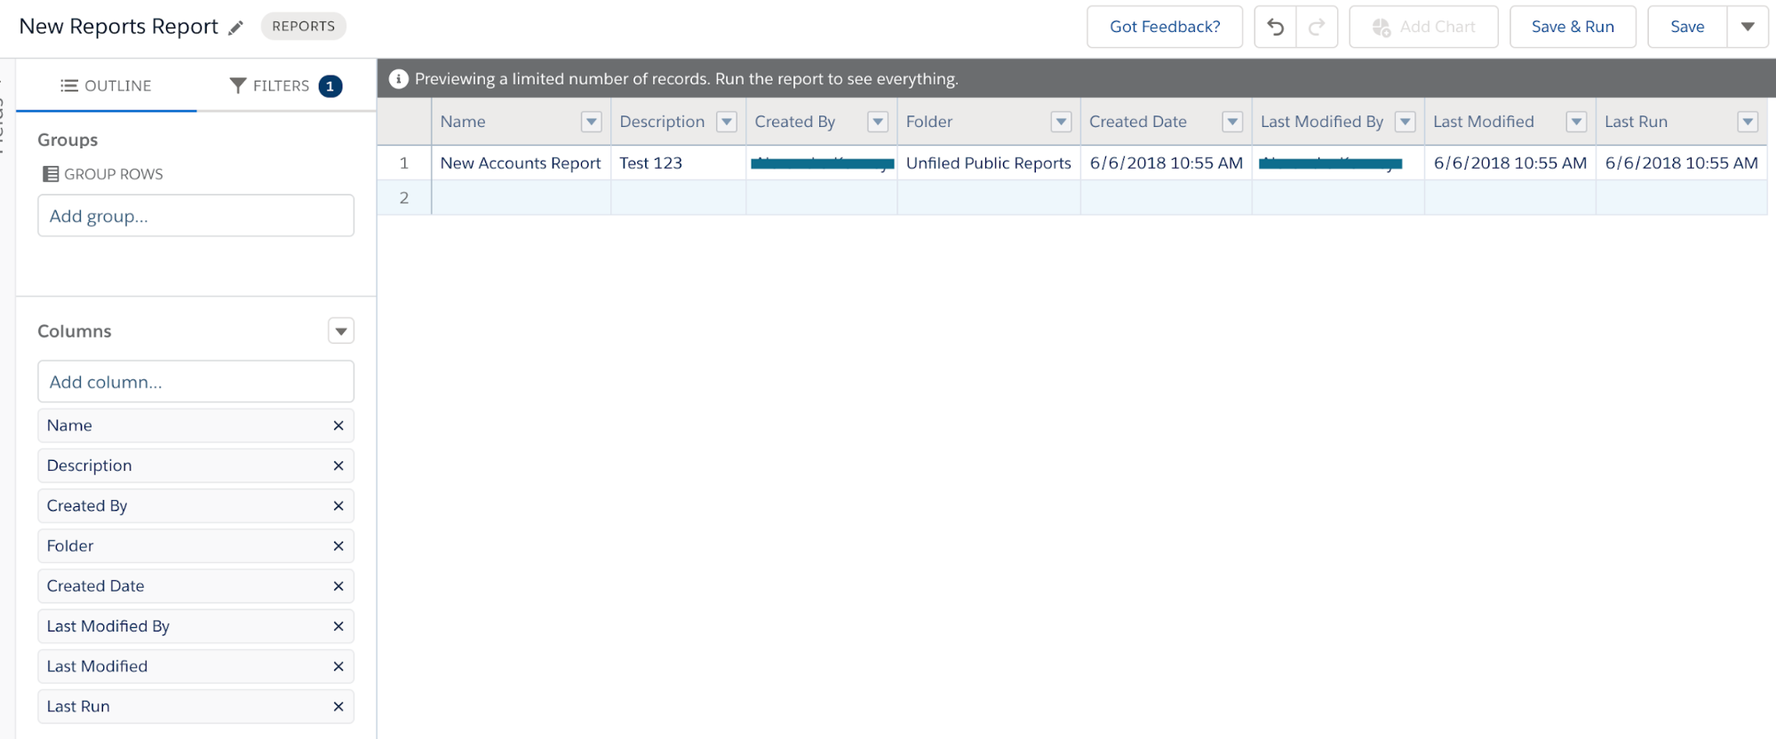Open the Description column header dropdown
Screen dimensions: 1776x739
[x=727, y=122]
